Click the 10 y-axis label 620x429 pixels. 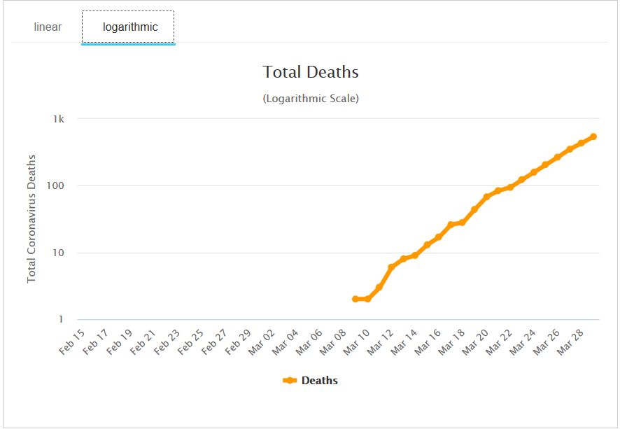click(59, 253)
